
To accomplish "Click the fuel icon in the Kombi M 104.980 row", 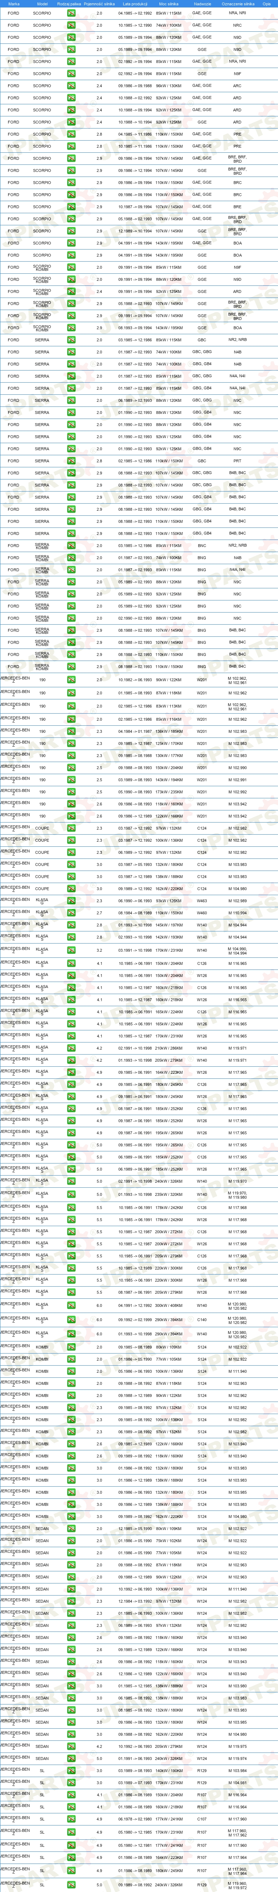I will 71,1516.
